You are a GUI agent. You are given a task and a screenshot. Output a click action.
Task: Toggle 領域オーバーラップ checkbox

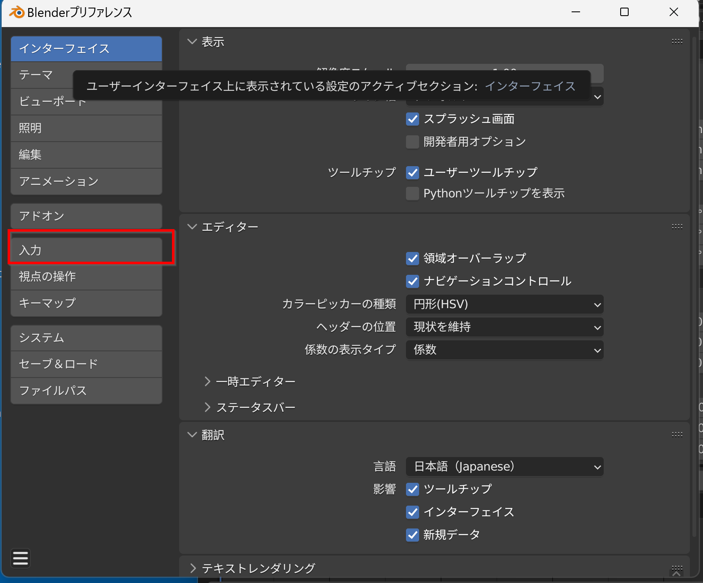[x=412, y=258]
